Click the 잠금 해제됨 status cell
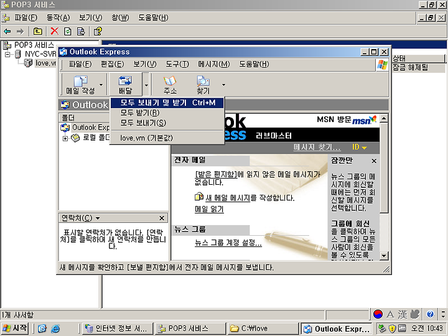448x336 pixels. 410,67
